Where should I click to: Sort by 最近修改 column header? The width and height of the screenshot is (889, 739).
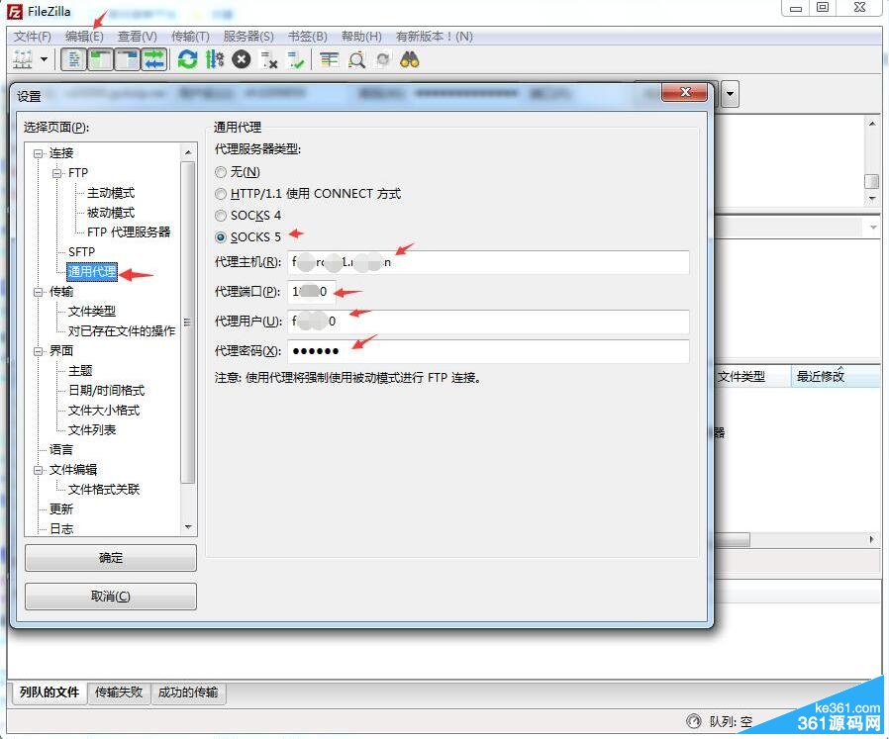pyautogui.click(x=835, y=376)
